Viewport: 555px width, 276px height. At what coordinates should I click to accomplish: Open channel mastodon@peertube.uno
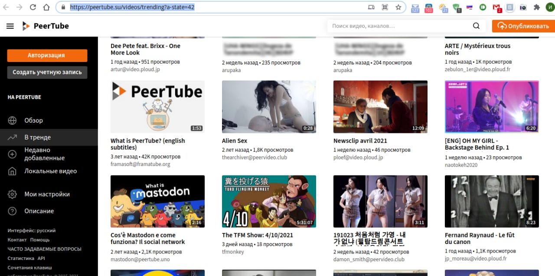pos(140,259)
